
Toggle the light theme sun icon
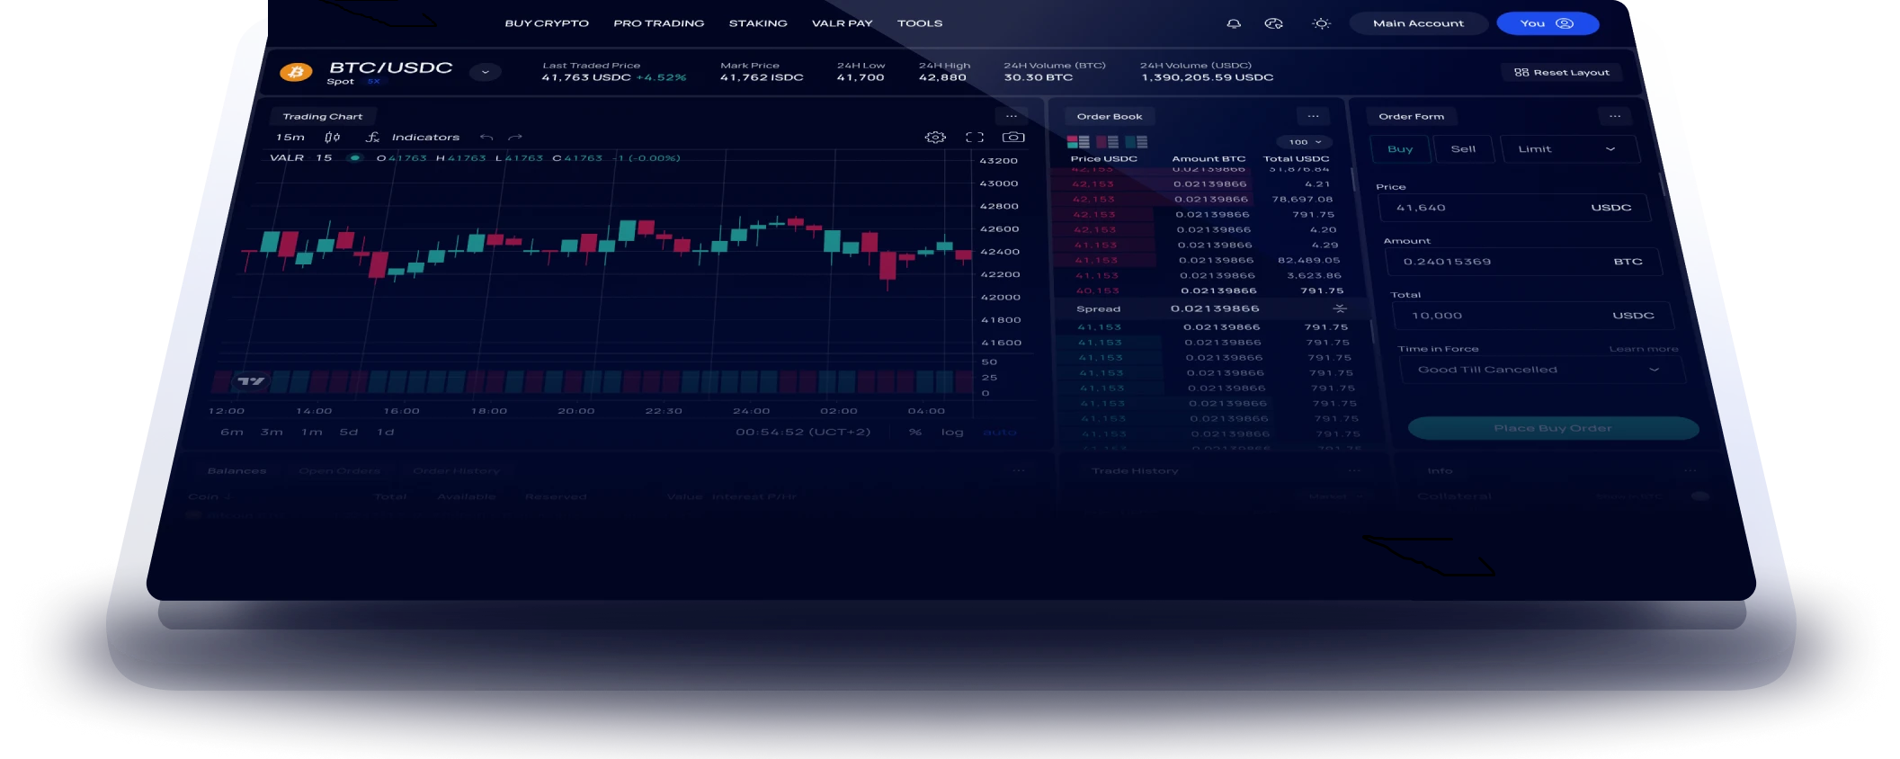coord(1321,24)
